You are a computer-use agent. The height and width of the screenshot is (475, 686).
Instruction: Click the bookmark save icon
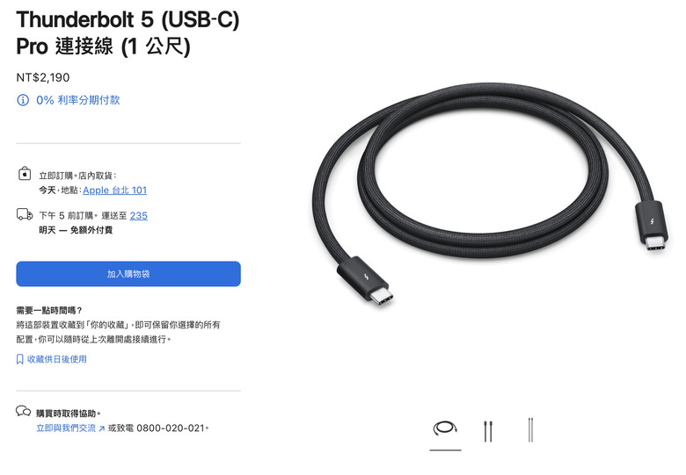[19, 359]
